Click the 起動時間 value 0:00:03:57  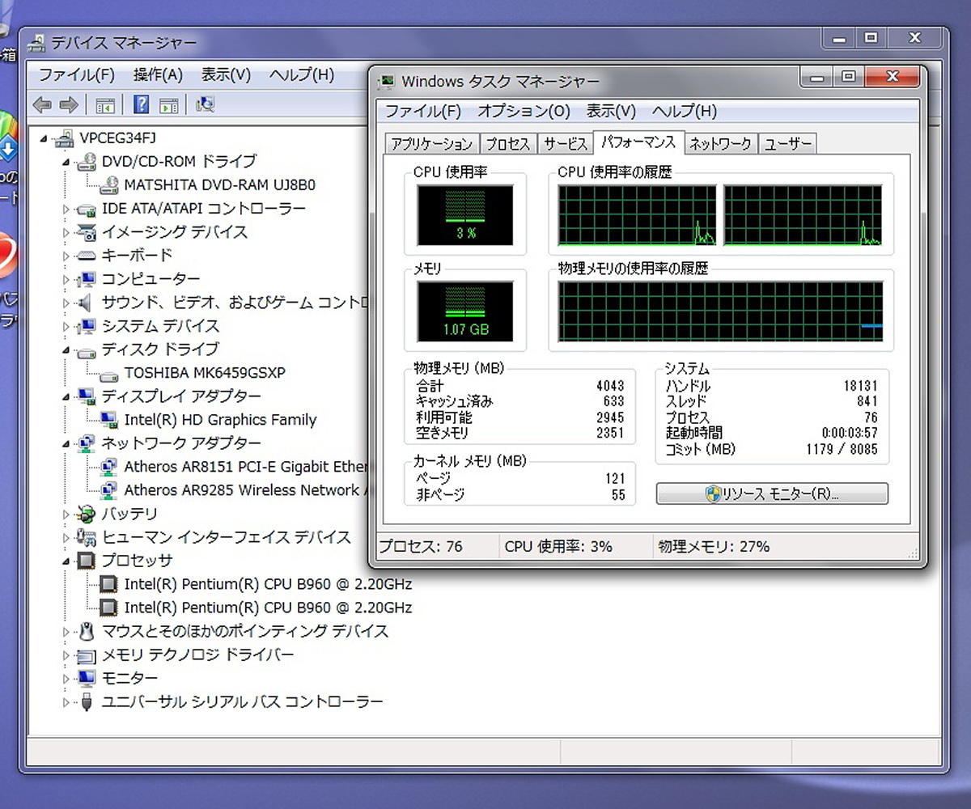click(850, 434)
